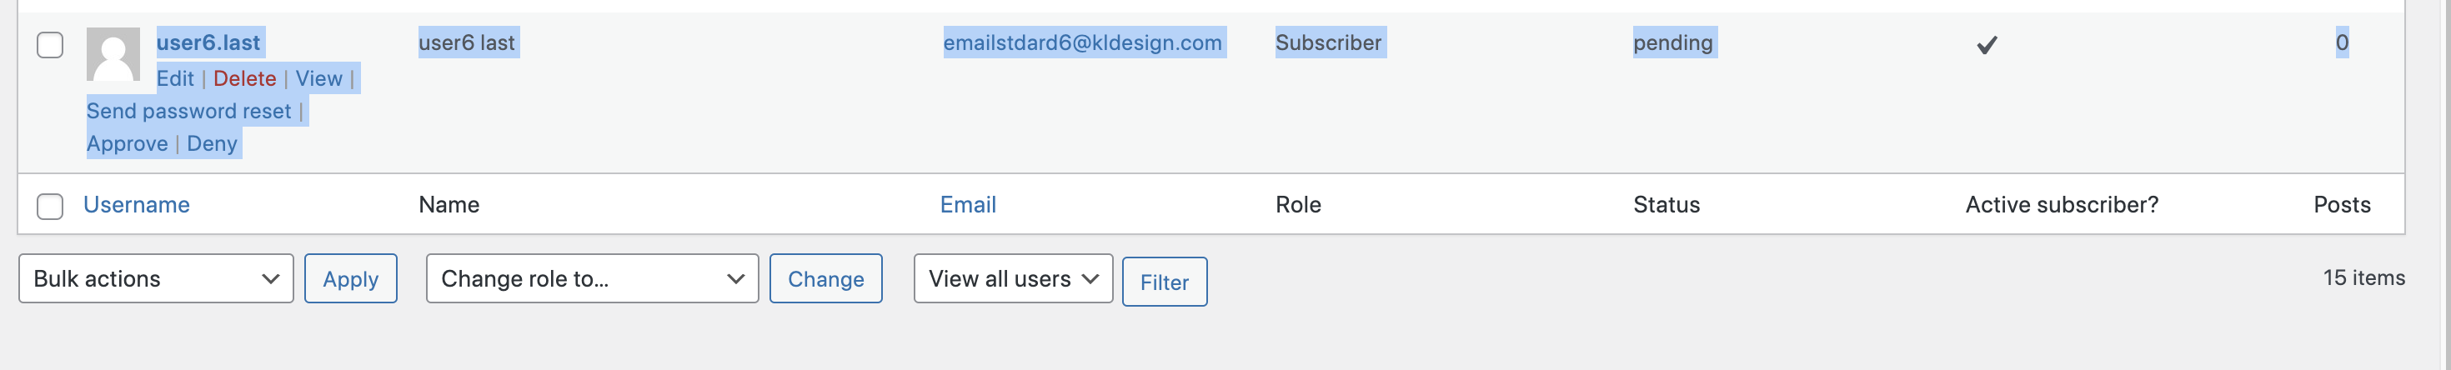Click the red Delete link

(x=244, y=79)
